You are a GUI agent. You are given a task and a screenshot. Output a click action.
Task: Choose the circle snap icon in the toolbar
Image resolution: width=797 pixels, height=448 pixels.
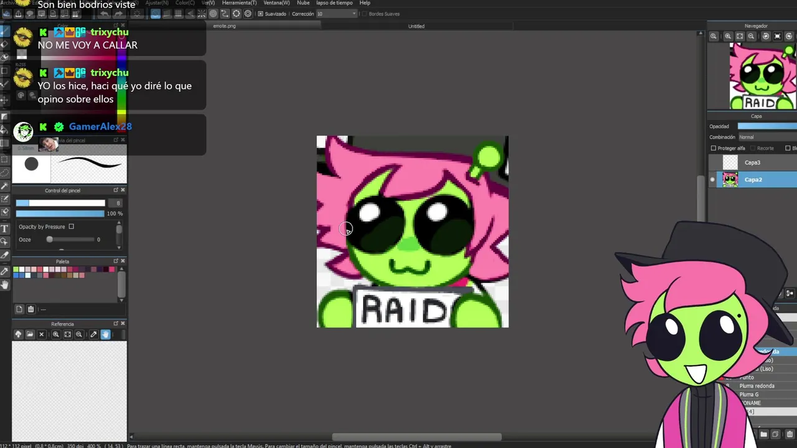pos(213,14)
